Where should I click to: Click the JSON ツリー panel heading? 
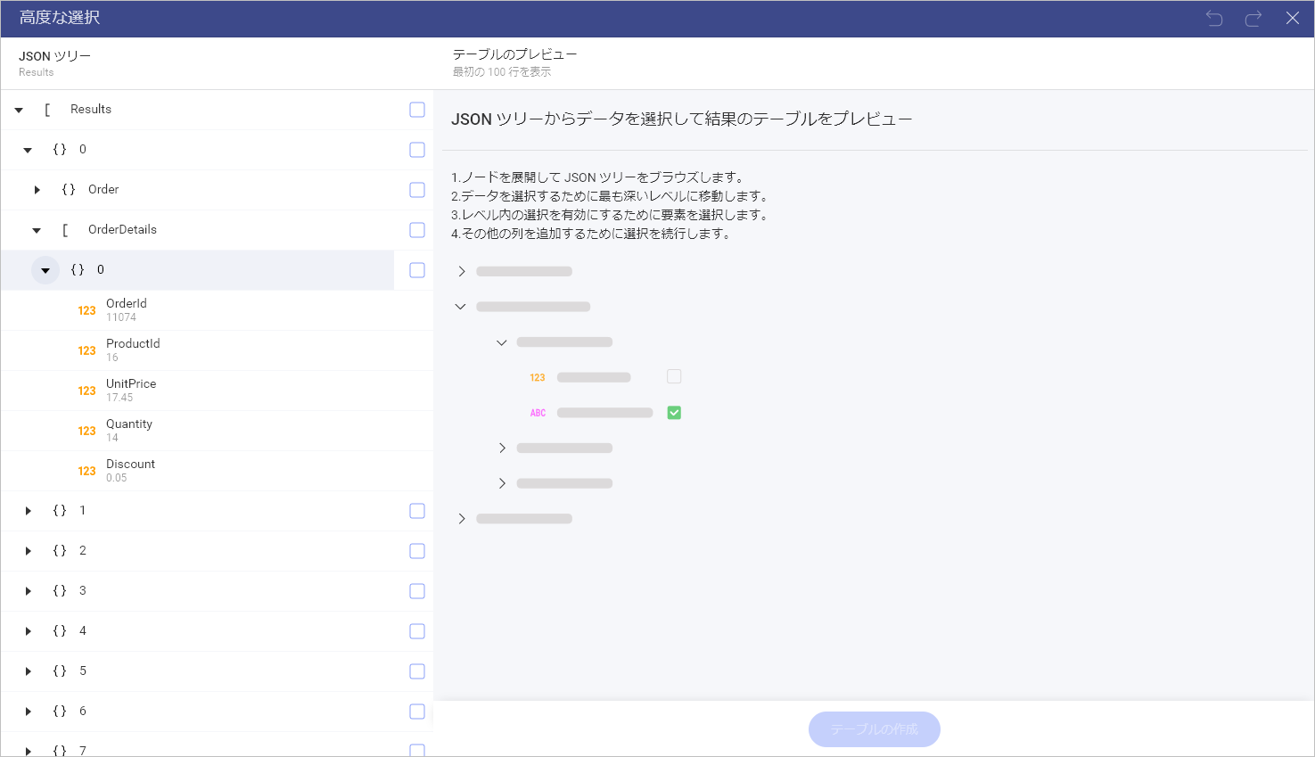54,56
